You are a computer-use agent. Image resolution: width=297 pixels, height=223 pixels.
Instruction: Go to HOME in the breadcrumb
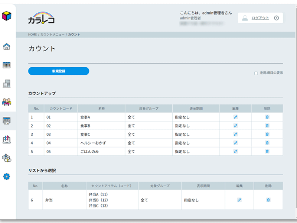tap(32, 35)
